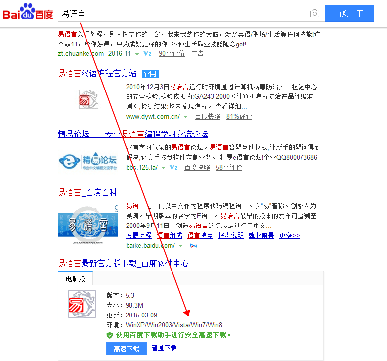Open the 就业前景 sublink
The image size is (387, 361).
[x=261, y=235]
